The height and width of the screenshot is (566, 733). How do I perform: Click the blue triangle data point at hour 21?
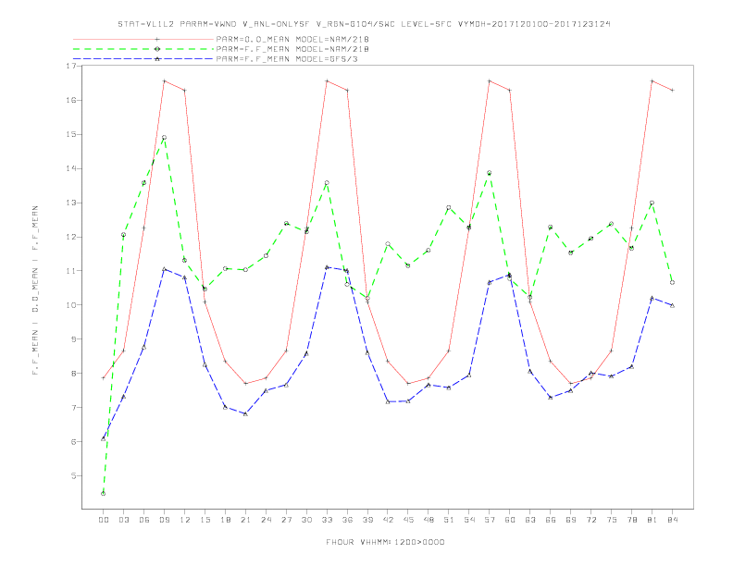[x=245, y=413]
